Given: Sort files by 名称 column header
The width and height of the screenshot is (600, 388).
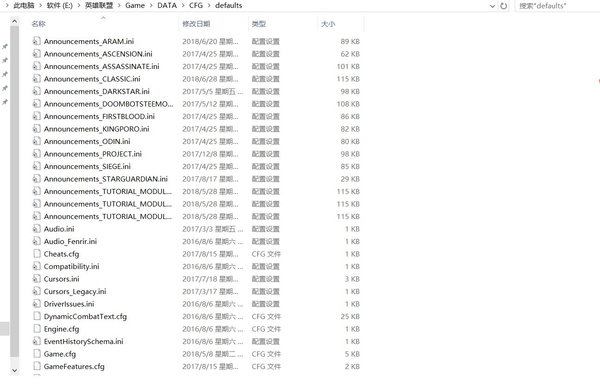Looking at the screenshot, I should pyautogui.click(x=38, y=24).
